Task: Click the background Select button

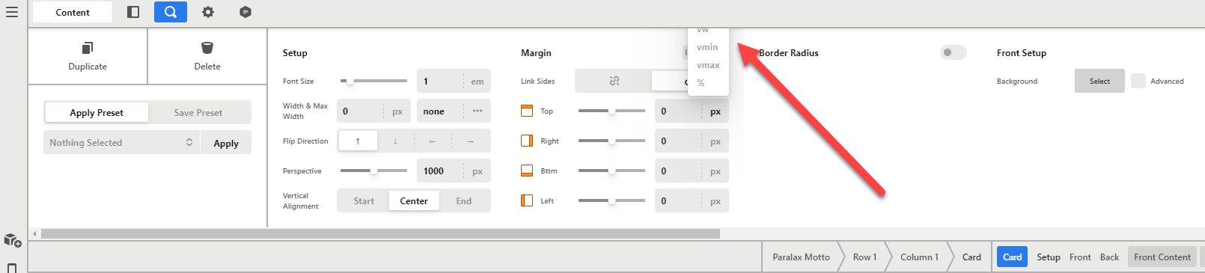Action: [x=1099, y=81]
